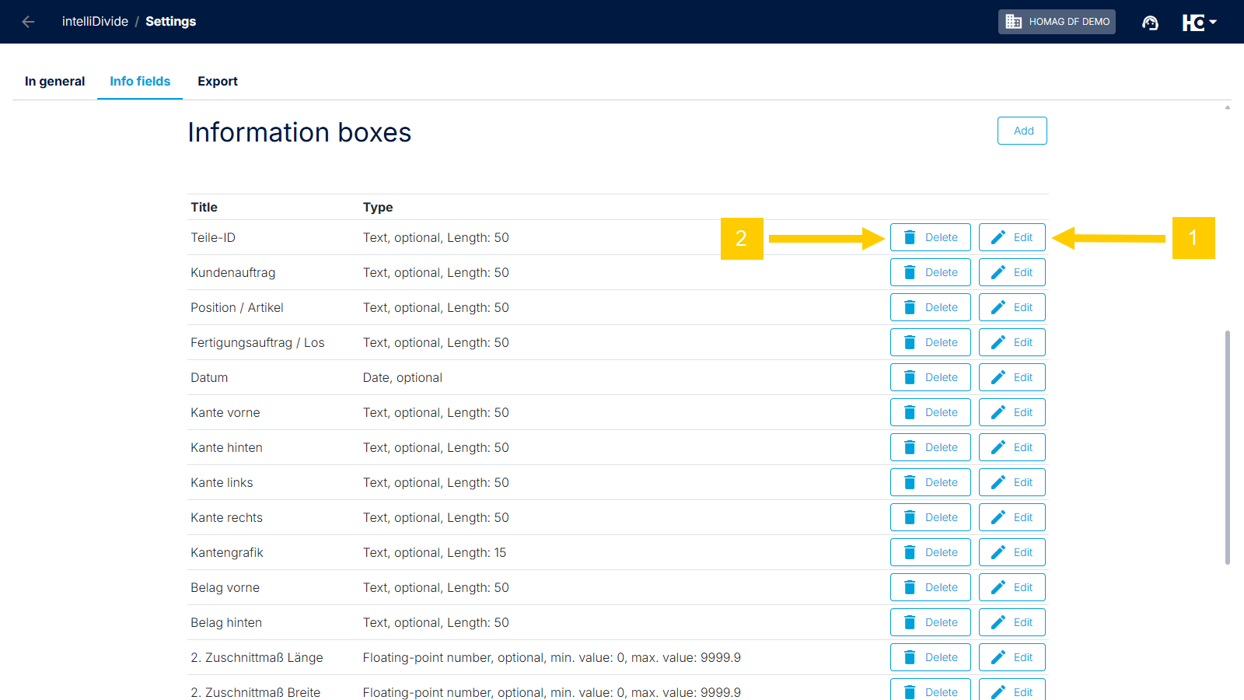Click pencil icon for Kantengrafik
1244x700 pixels.
click(998, 552)
